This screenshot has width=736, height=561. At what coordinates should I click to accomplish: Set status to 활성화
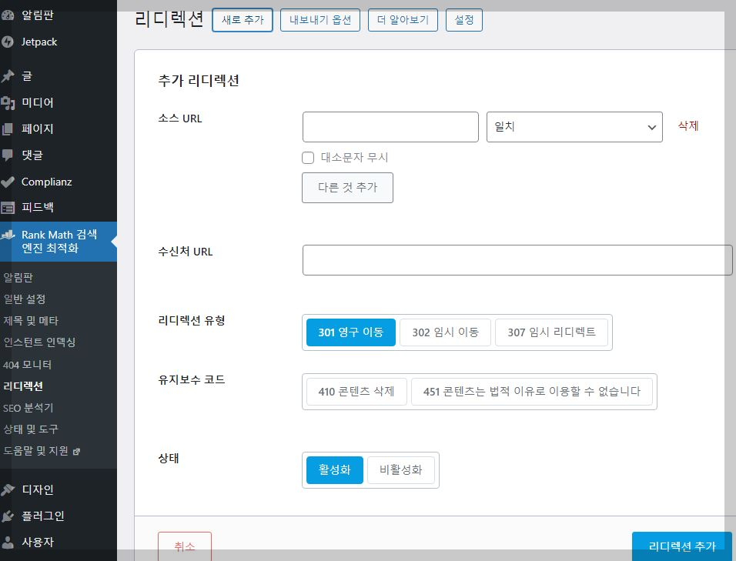pos(335,470)
